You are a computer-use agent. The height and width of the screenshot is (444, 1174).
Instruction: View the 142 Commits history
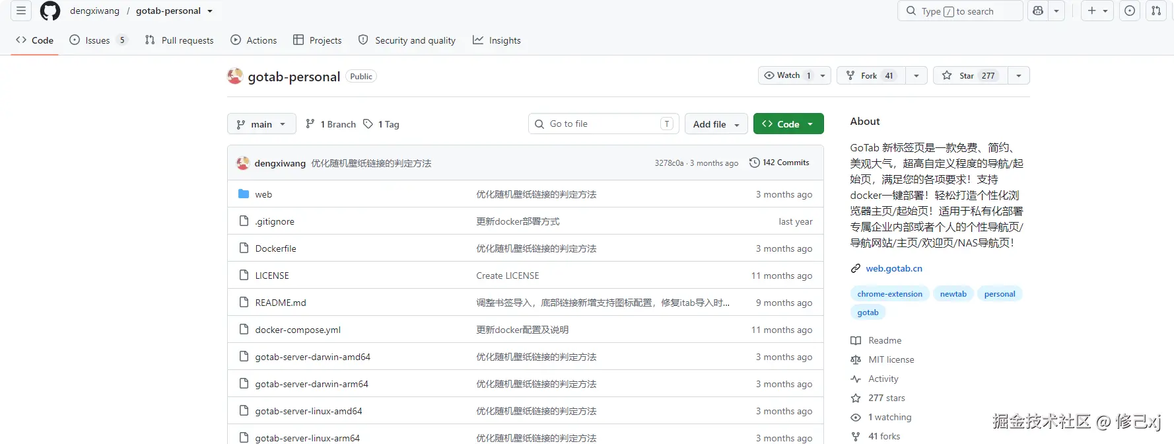(779, 163)
